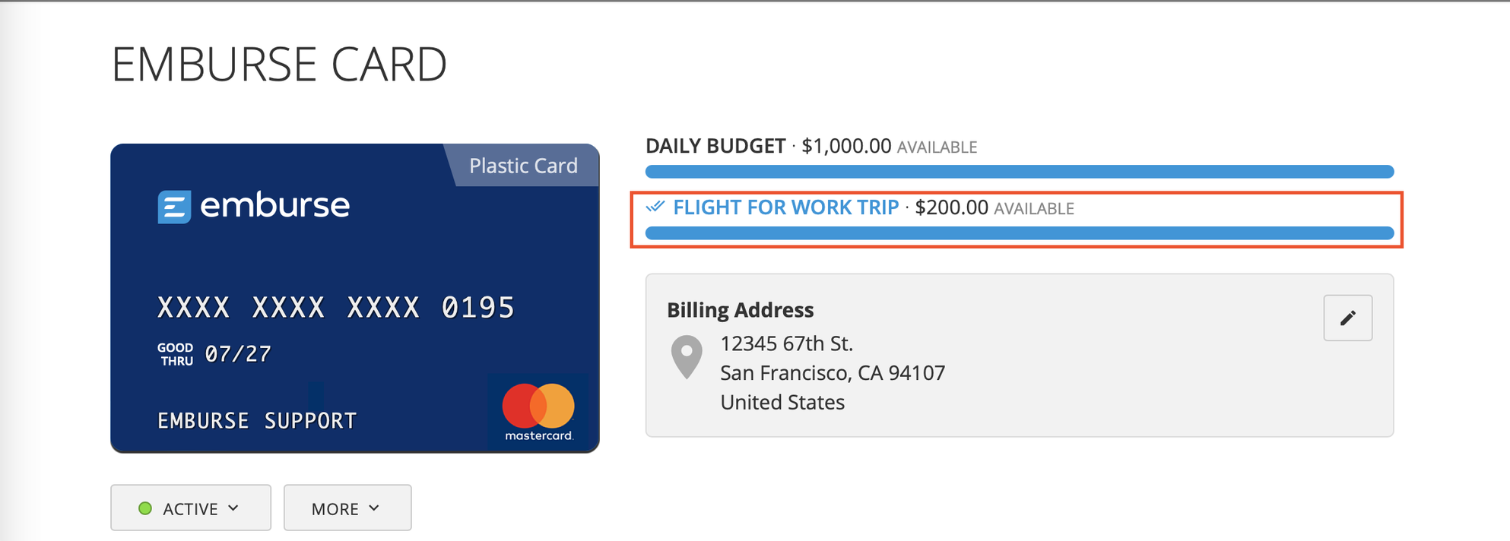Click the card number ending in 0195
Image resolution: width=1510 pixels, height=541 pixels.
click(x=335, y=307)
